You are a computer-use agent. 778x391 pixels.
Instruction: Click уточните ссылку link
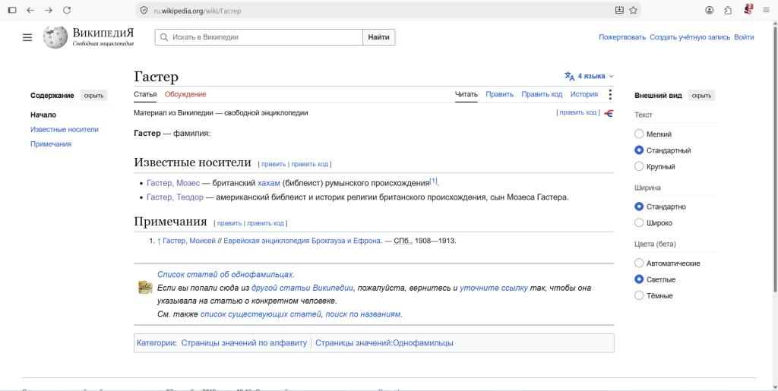pos(494,288)
